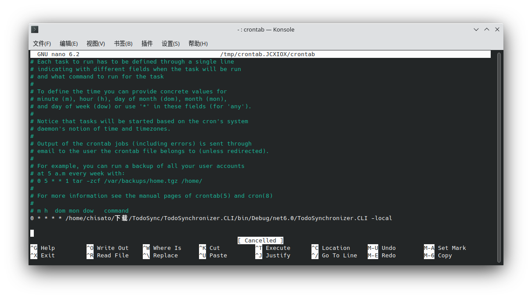This screenshot has width=532, height=299.
Task: Click the 'at 5 a.m every week with:' line
Action: click(x=78, y=174)
